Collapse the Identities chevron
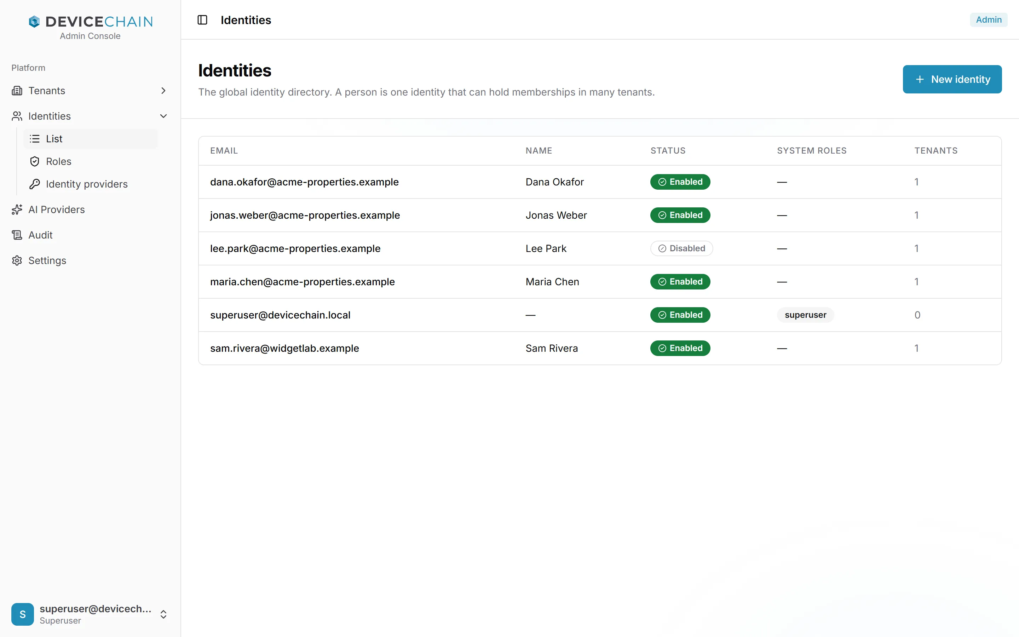 (163, 116)
